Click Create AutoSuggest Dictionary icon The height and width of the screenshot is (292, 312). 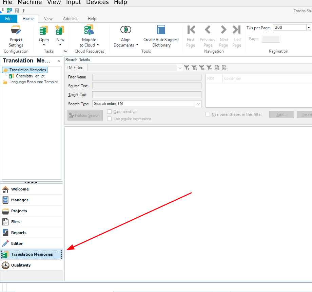click(x=161, y=30)
